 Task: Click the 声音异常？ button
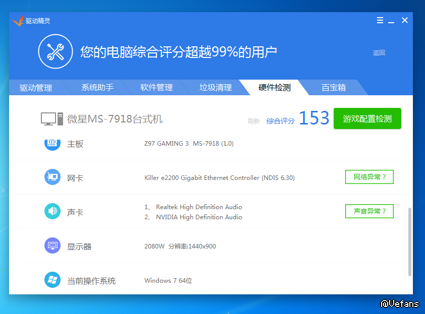369,211
